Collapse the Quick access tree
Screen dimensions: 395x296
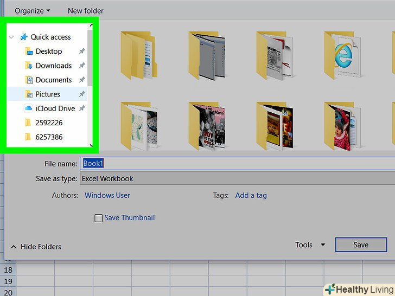(x=11, y=37)
